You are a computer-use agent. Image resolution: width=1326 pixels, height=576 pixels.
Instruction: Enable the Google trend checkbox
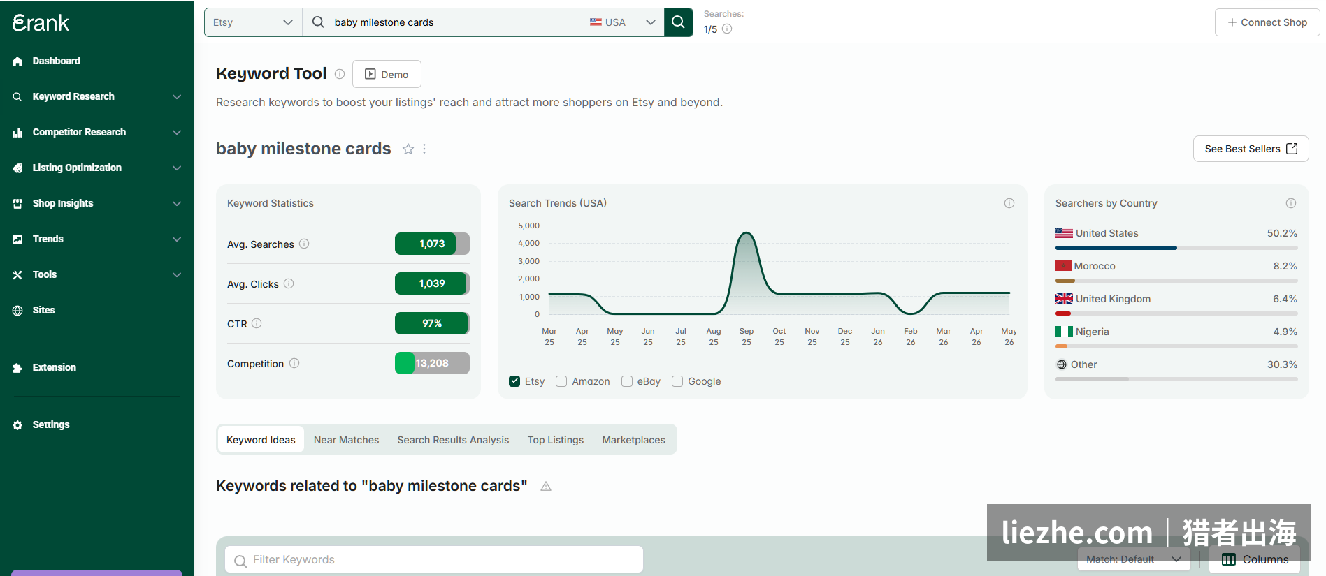coord(677,381)
